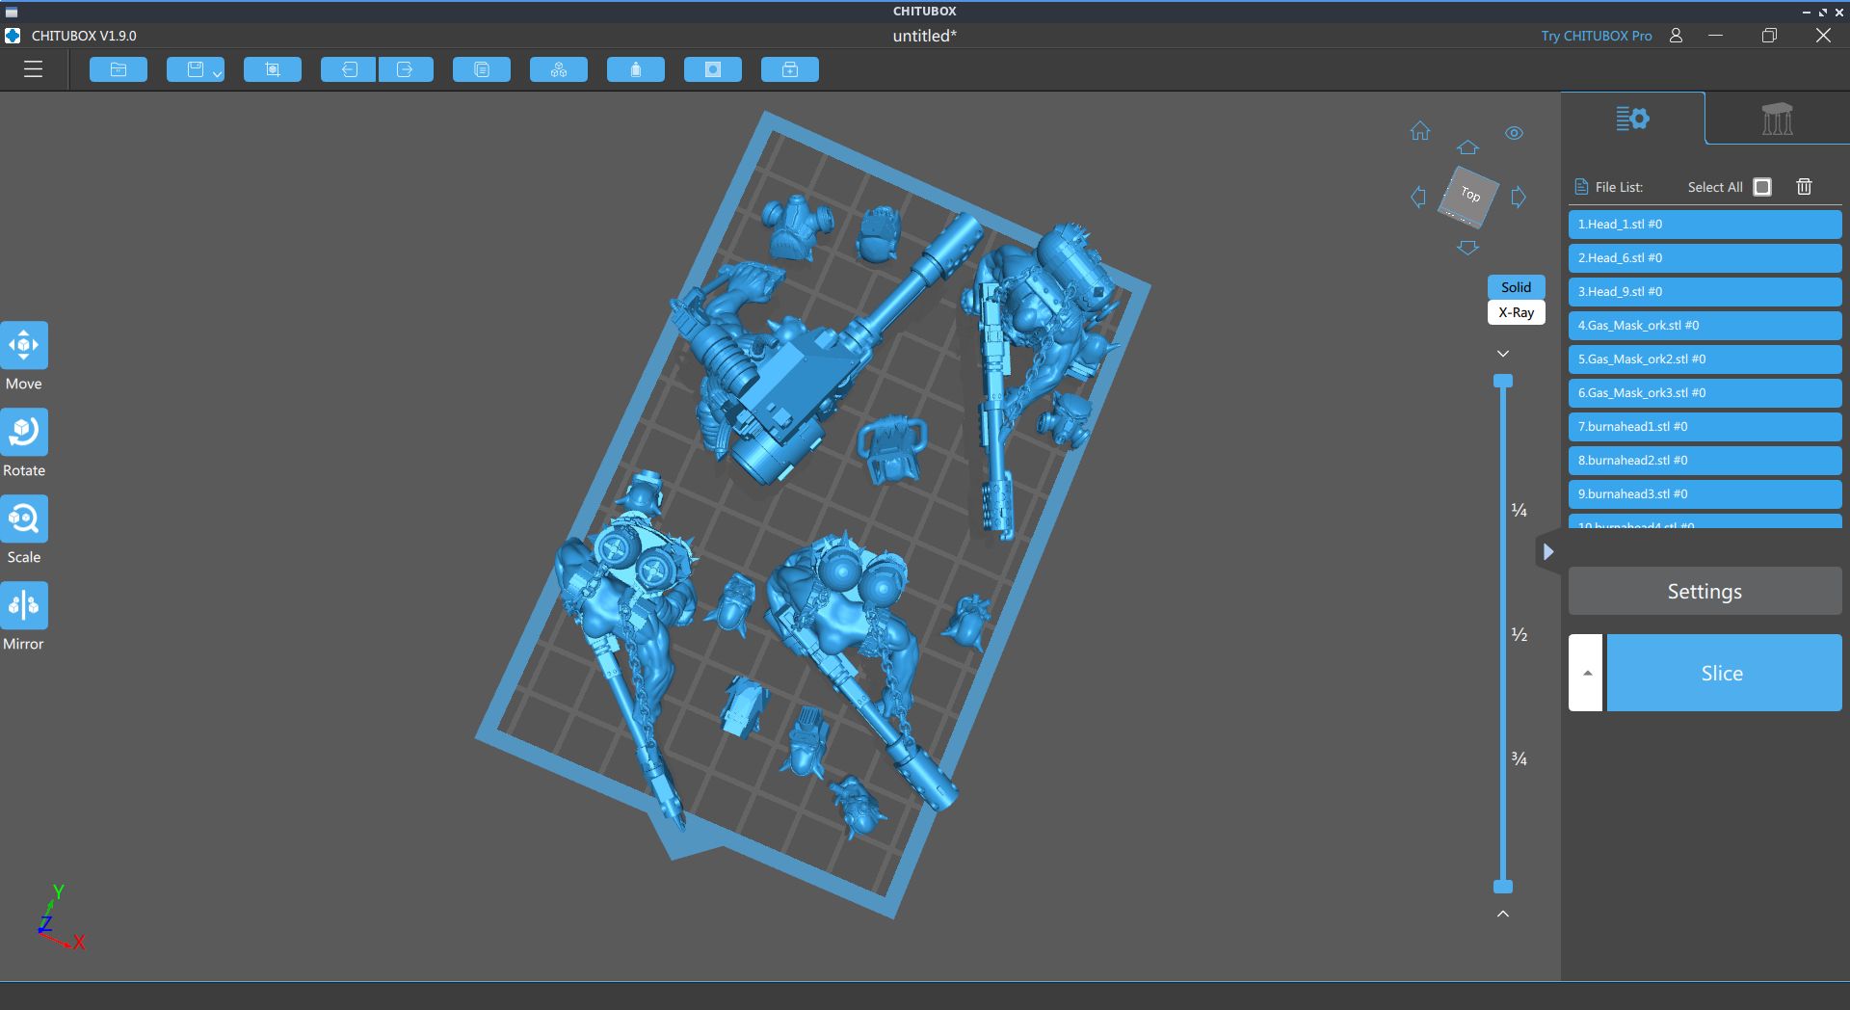Click the delete trash icon in file list

click(1805, 187)
